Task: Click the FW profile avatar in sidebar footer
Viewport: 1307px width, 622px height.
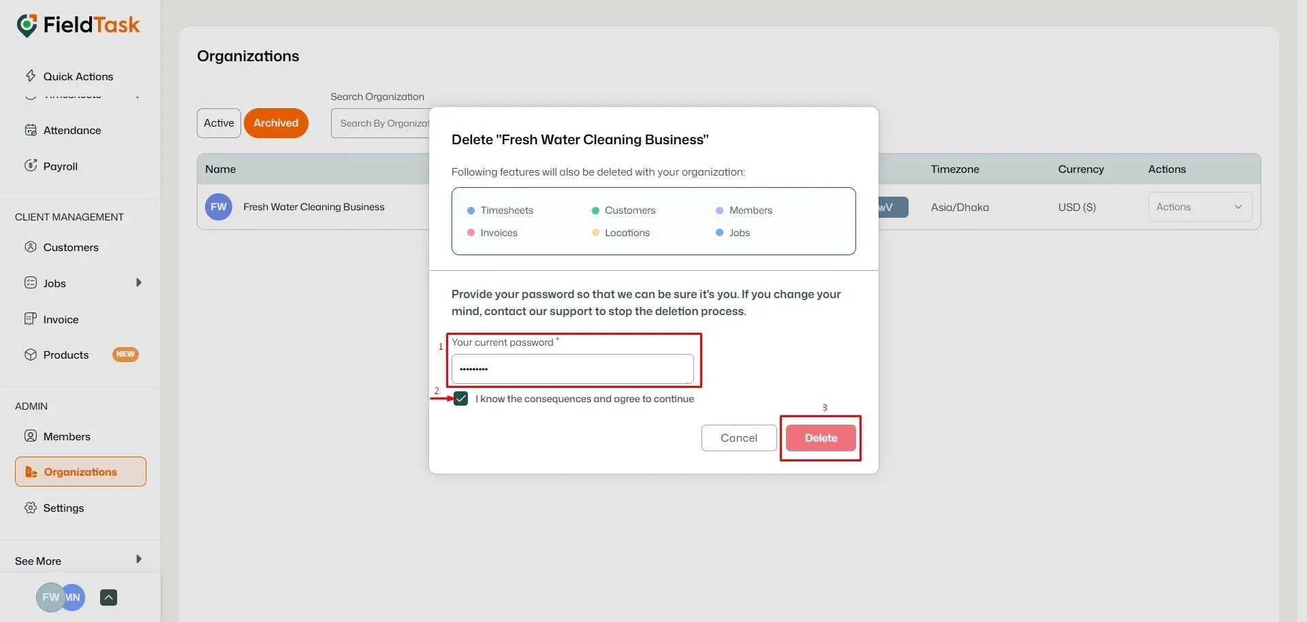Action: click(x=50, y=598)
